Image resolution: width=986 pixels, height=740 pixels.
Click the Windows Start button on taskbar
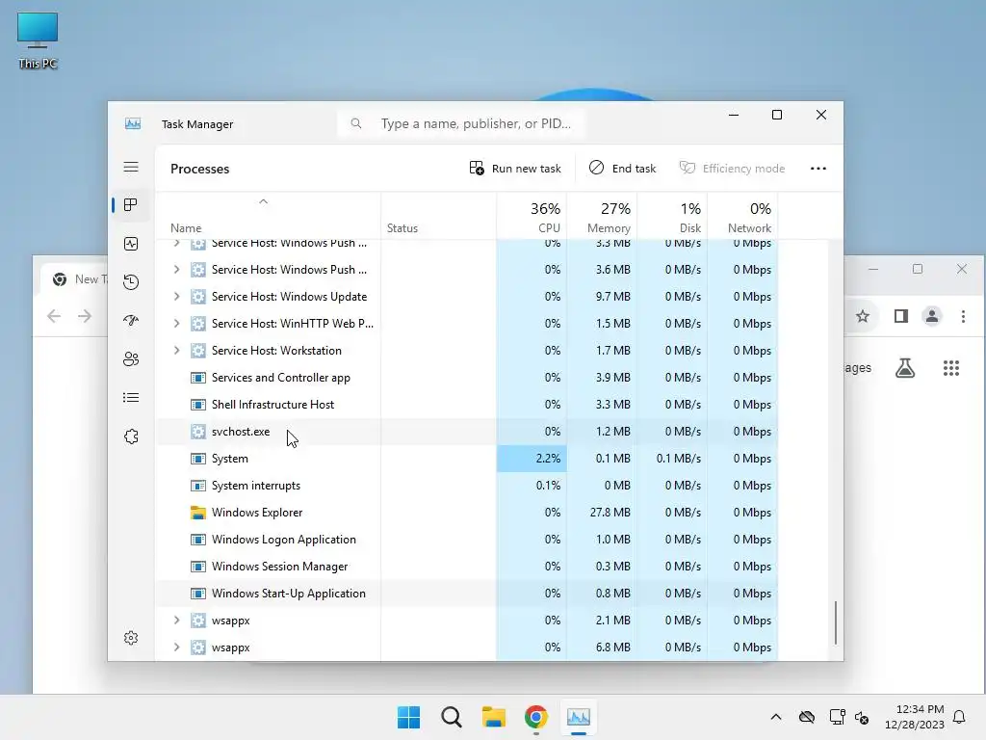coord(408,717)
